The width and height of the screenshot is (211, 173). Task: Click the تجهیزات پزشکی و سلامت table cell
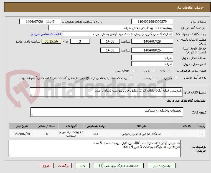(x=71, y=134)
